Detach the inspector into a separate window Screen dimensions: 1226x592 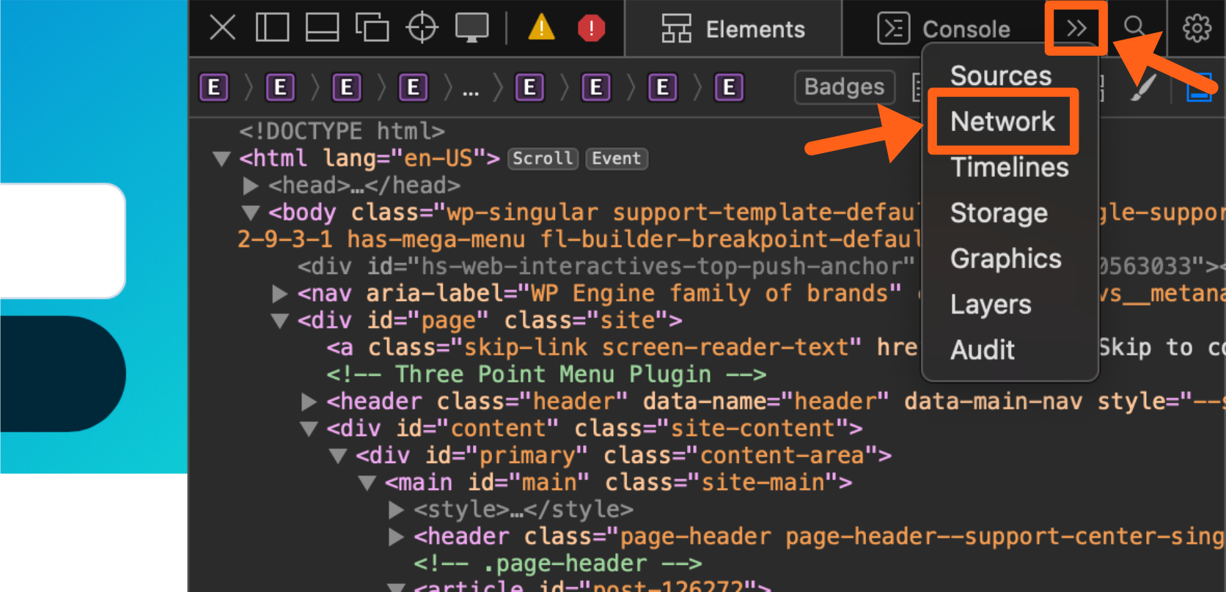[372, 29]
